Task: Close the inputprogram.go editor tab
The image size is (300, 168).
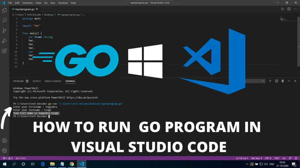Action: click(x=37, y=9)
